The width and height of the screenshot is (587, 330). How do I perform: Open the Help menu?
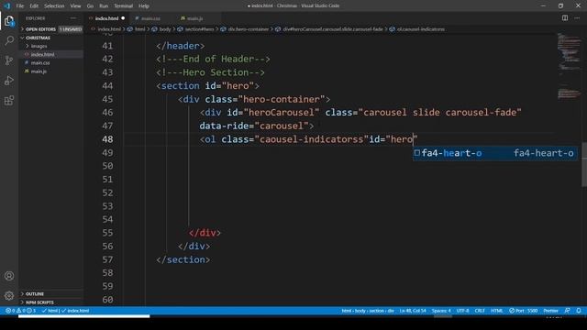(x=144, y=6)
